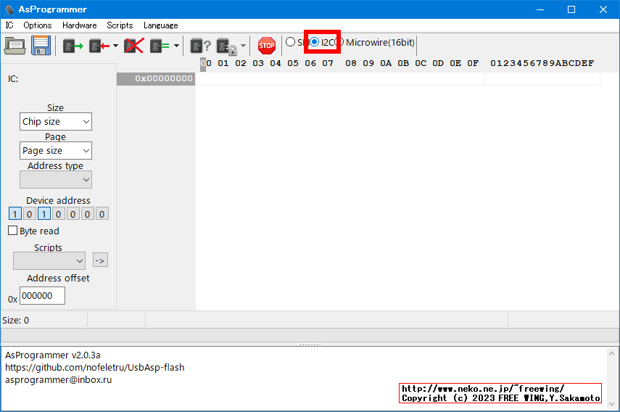The height and width of the screenshot is (412, 620).
Task: Click the Verify IC chip icon
Action: [160, 46]
